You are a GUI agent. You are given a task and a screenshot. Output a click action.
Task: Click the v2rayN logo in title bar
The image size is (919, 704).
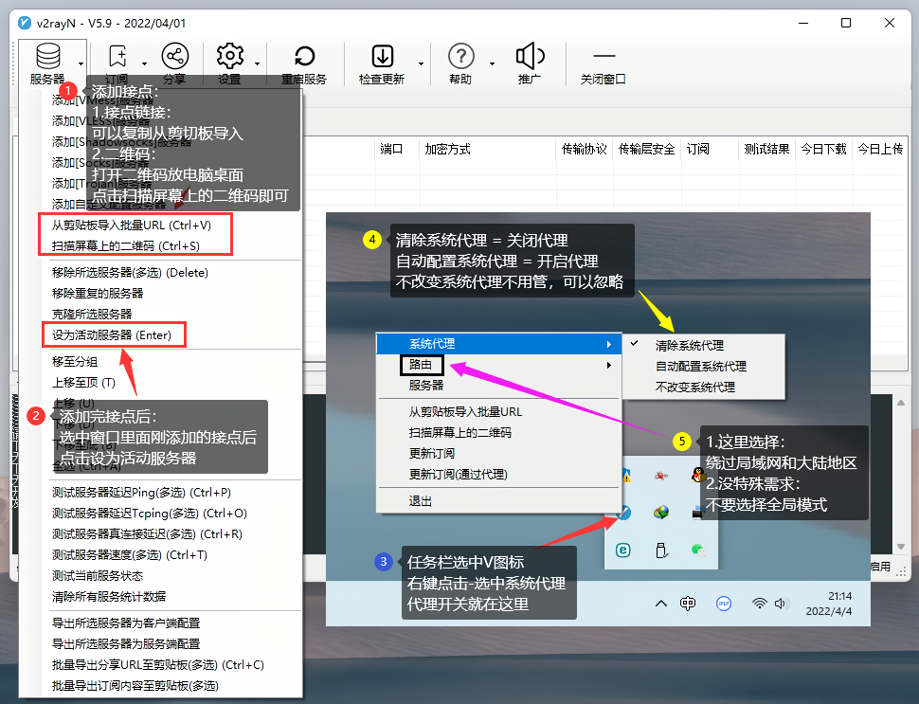point(24,23)
